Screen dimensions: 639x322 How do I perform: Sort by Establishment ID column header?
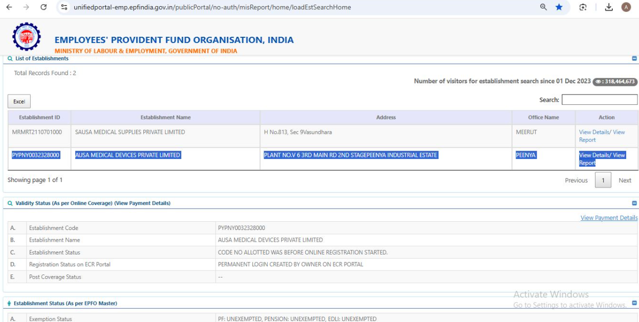click(39, 118)
